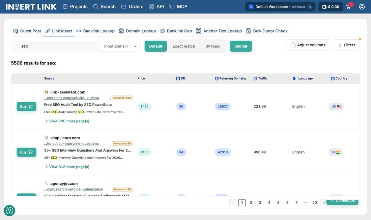The height and width of the screenshot is (220, 371).
Task: Remove the Default Workspace selection with X
Action: tap(310, 7)
